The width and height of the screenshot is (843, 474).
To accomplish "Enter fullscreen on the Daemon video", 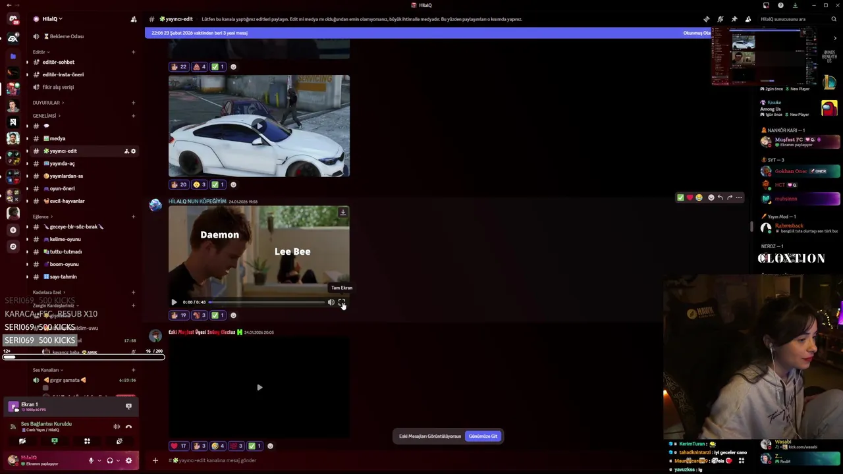I will [341, 302].
